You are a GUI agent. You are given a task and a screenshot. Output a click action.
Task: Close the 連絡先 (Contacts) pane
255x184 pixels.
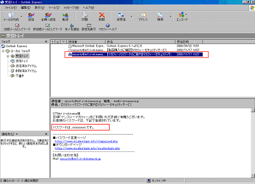pyautogui.click(x=46, y=134)
